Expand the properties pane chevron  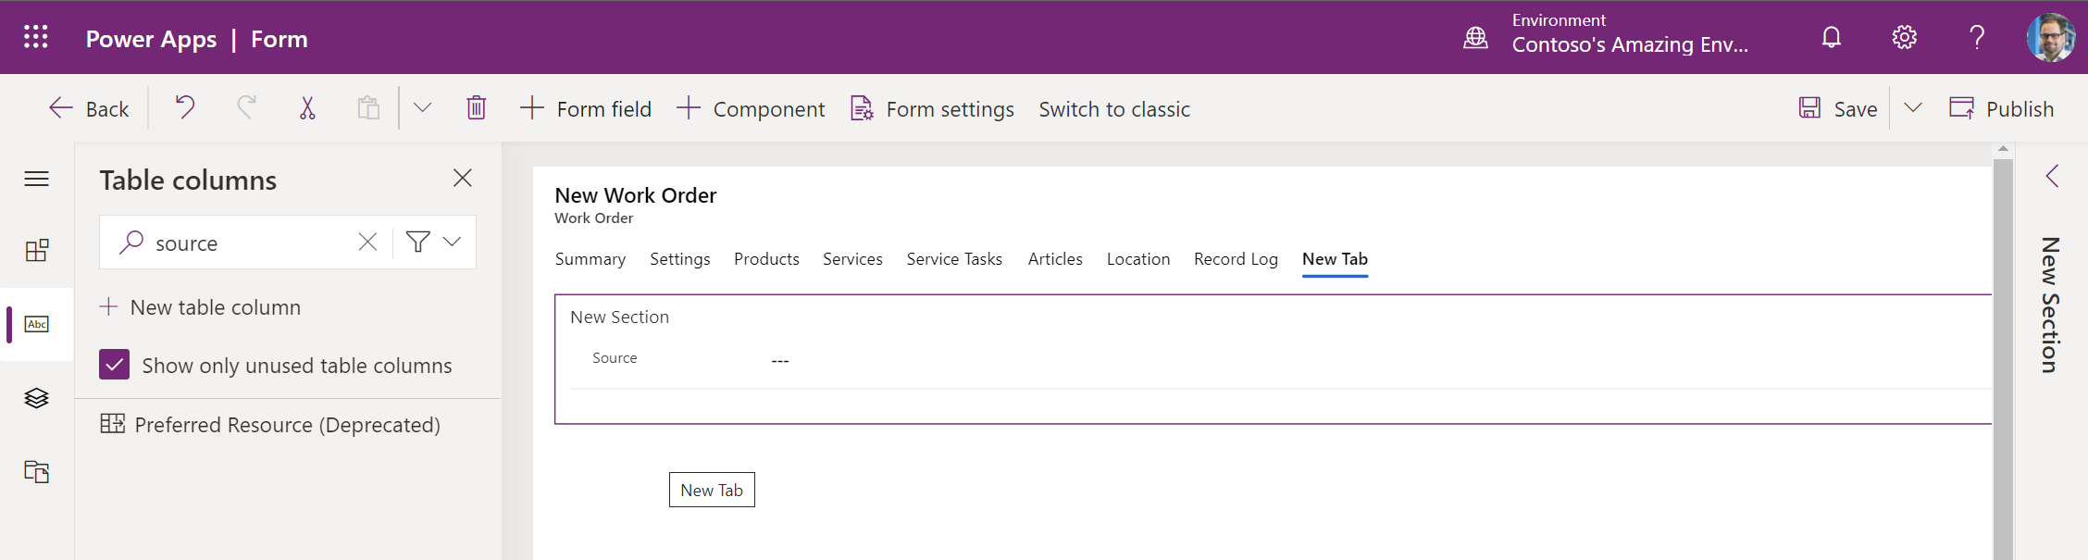point(2052,176)
